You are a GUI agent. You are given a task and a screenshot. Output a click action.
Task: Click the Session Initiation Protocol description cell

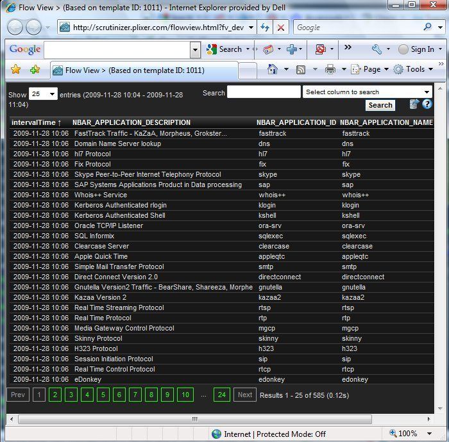tap(114, 359)
